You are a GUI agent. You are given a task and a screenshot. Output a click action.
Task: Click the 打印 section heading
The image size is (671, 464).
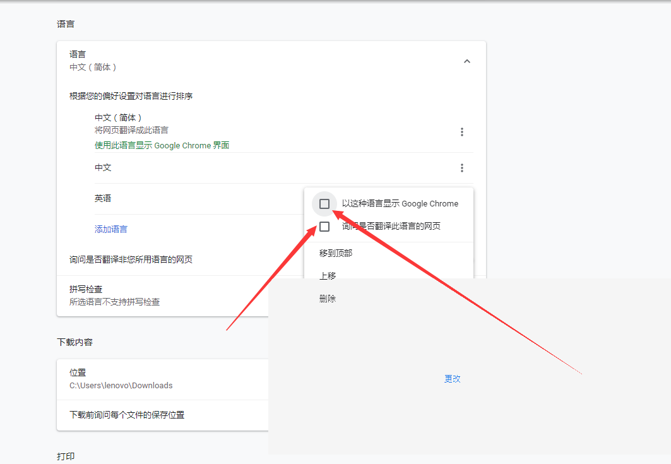[x=66, y=456]
